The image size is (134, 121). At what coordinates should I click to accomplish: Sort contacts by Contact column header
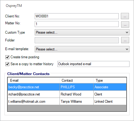77,80
